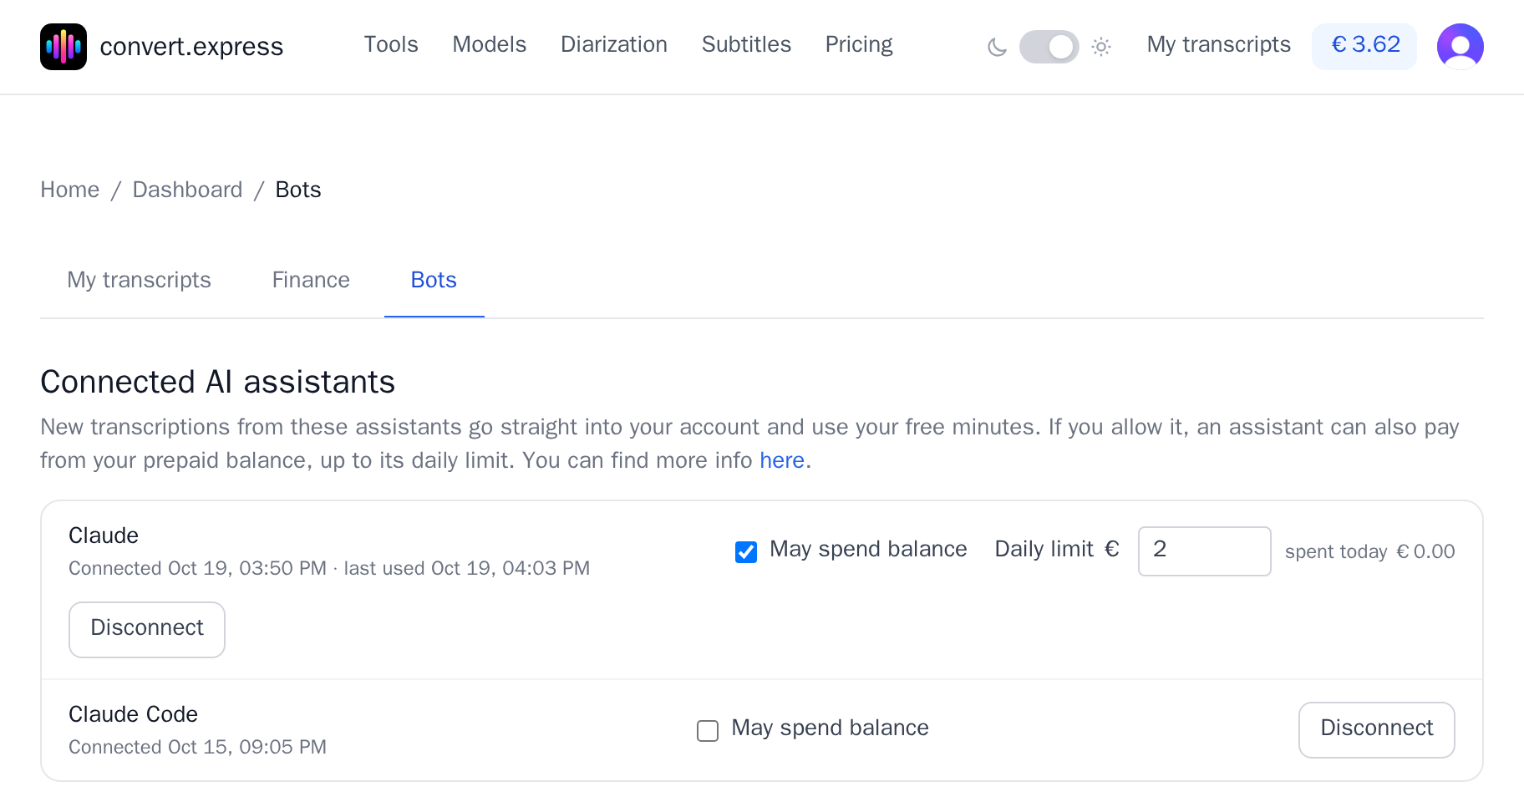Open the user avatar profile icon
The image size is (1524, 812).
[x=1460, y=47]
